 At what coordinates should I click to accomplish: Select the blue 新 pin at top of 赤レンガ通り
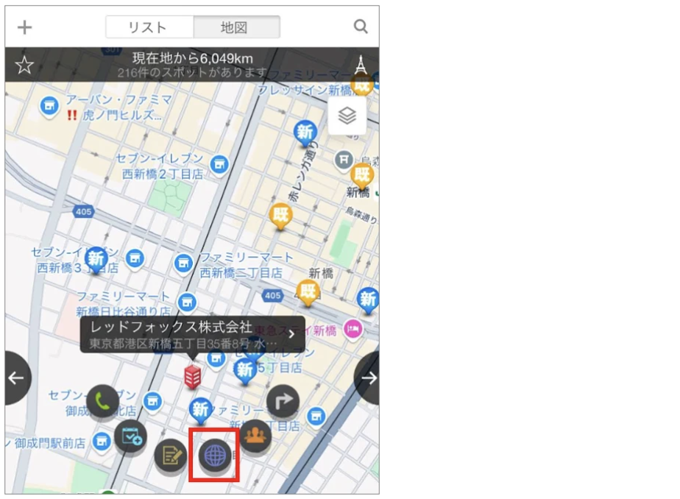click(x=305, y=132)
